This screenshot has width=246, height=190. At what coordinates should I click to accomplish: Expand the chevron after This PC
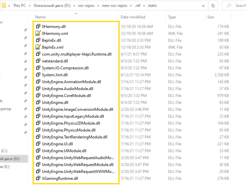pyautogui.click(x=30, y=6)
